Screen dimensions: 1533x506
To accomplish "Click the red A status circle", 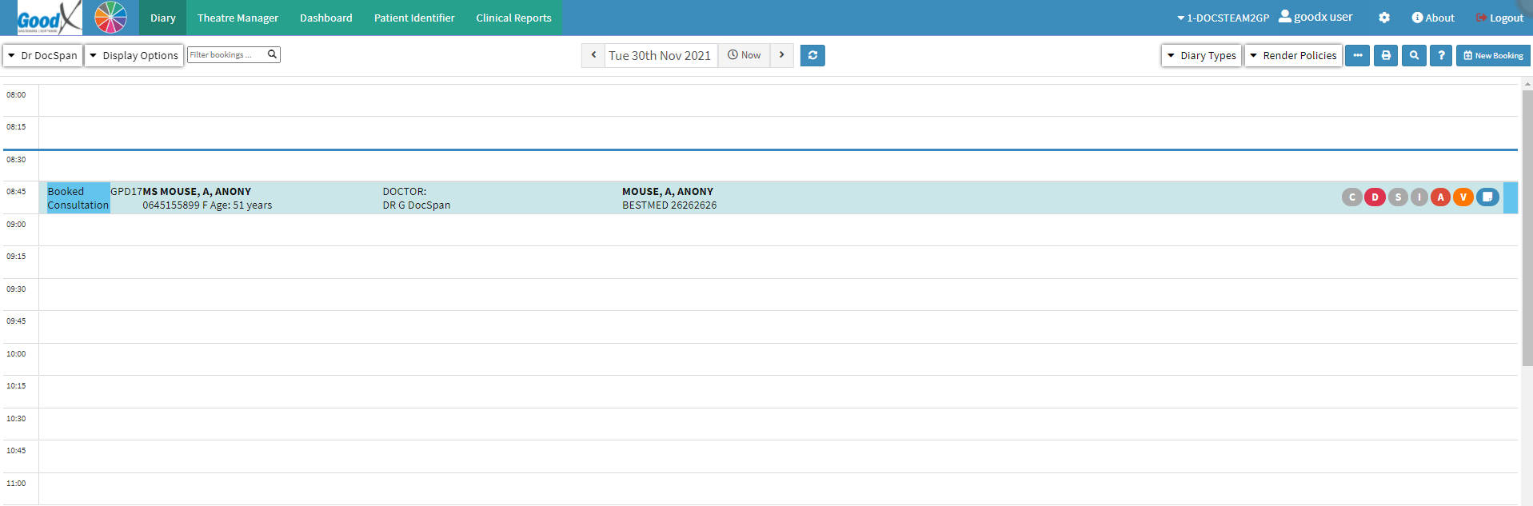I will [1441, 197].
